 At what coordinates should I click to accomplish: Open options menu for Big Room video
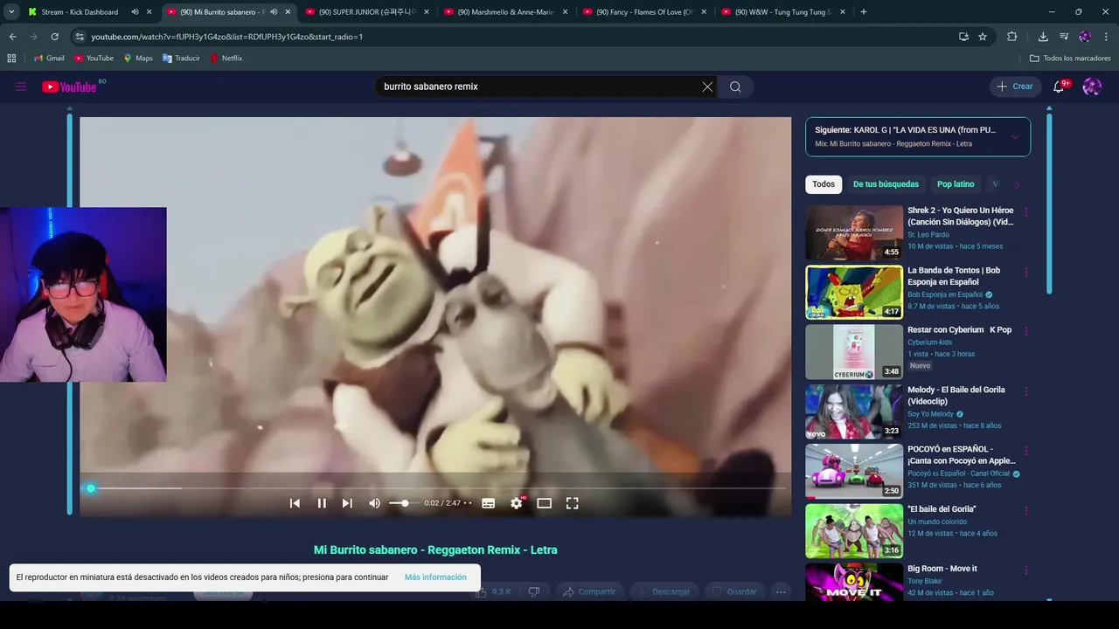(1026, 570)
